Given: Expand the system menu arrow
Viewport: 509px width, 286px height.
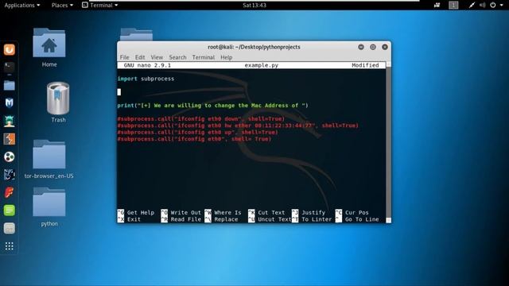Looking at the screenshot, I should click(502, 6).
